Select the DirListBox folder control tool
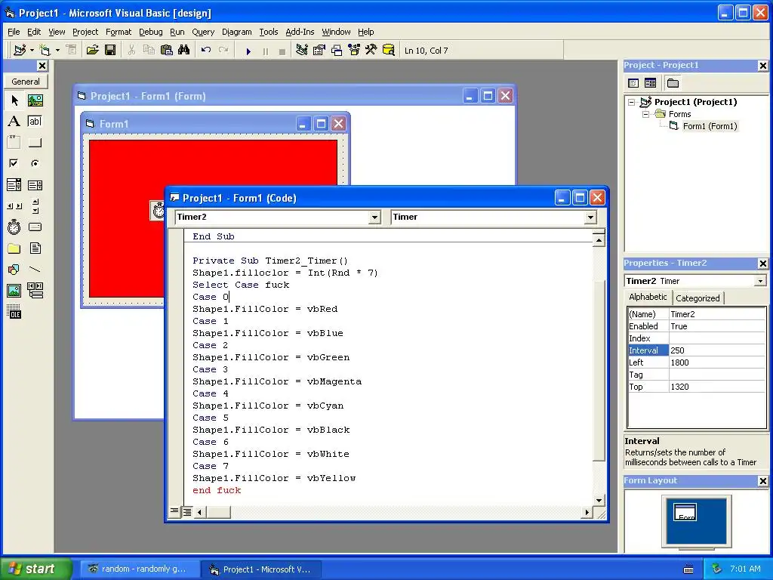Screen dimensions: 773x580 point(14,248)
